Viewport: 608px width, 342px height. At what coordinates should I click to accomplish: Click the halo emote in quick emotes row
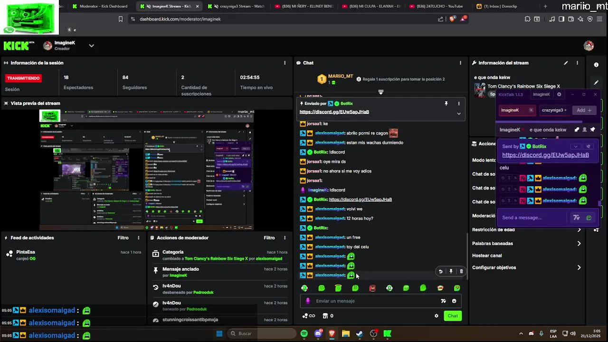[338, 288]
